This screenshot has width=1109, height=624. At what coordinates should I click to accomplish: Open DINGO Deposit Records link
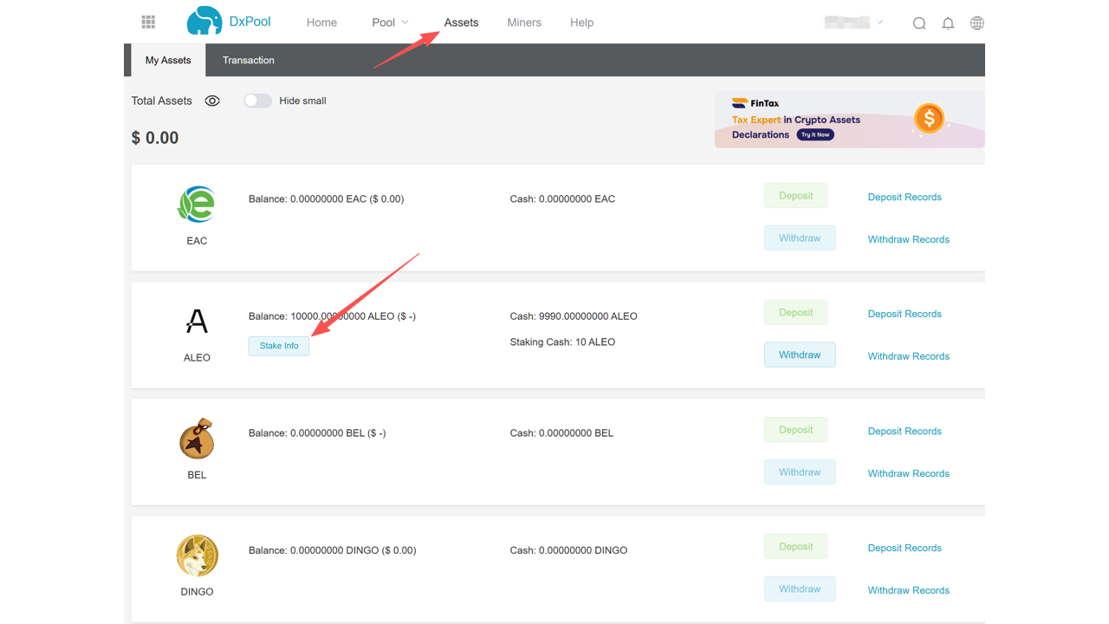tap(905, 548)
